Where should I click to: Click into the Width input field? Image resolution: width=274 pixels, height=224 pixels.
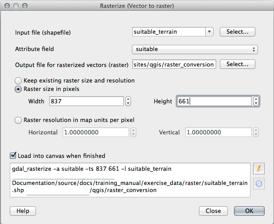pos(86,102)
